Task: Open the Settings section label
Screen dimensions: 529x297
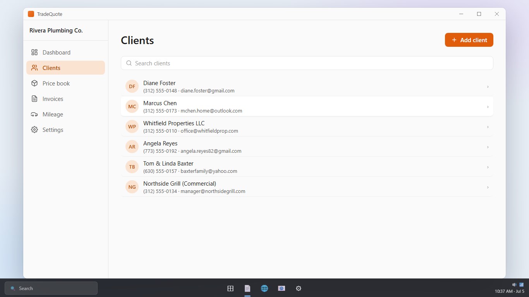Action: 53,130
